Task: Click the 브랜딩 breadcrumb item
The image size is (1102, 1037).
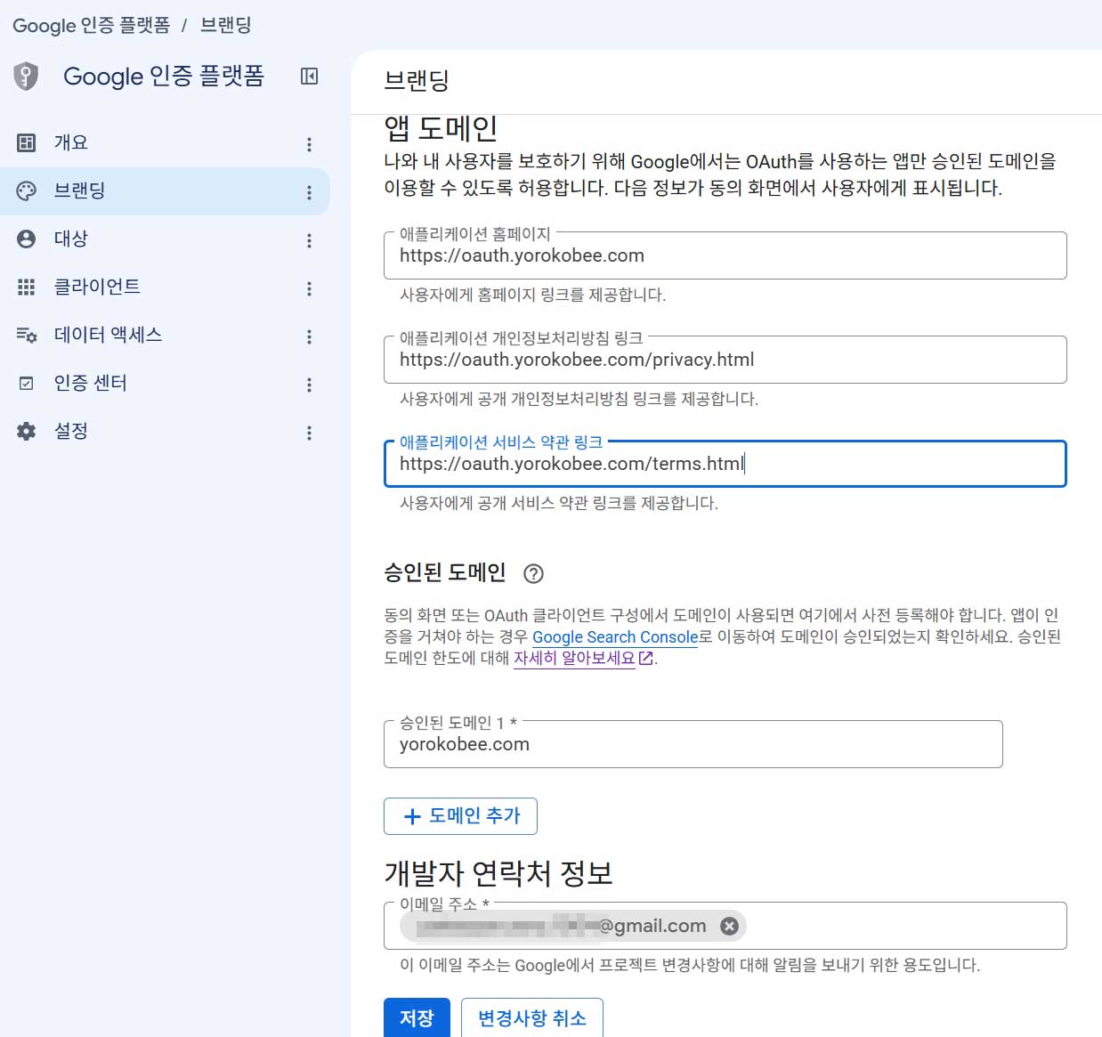Action: tap(226, 25)
